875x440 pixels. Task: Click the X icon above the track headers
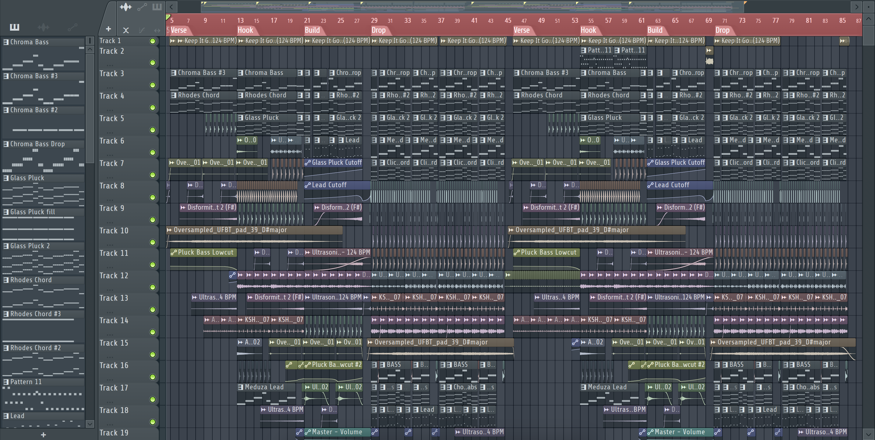coord(126,30)
